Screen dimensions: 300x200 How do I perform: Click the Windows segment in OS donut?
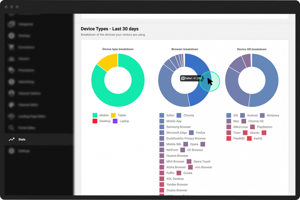pos(237,64)
